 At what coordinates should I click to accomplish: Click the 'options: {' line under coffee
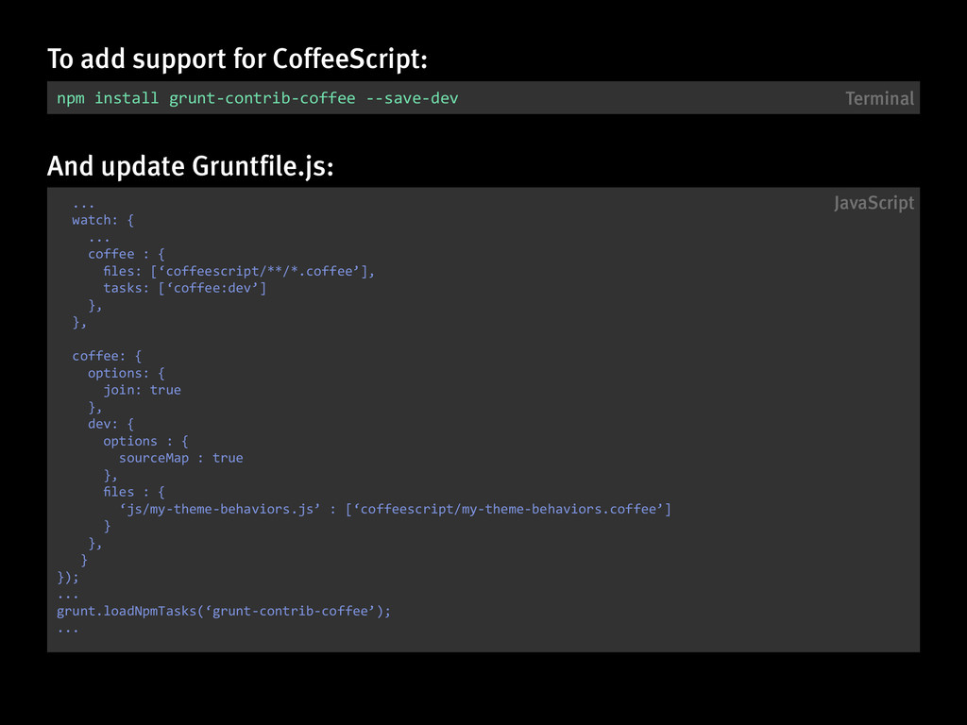(127, 373)
